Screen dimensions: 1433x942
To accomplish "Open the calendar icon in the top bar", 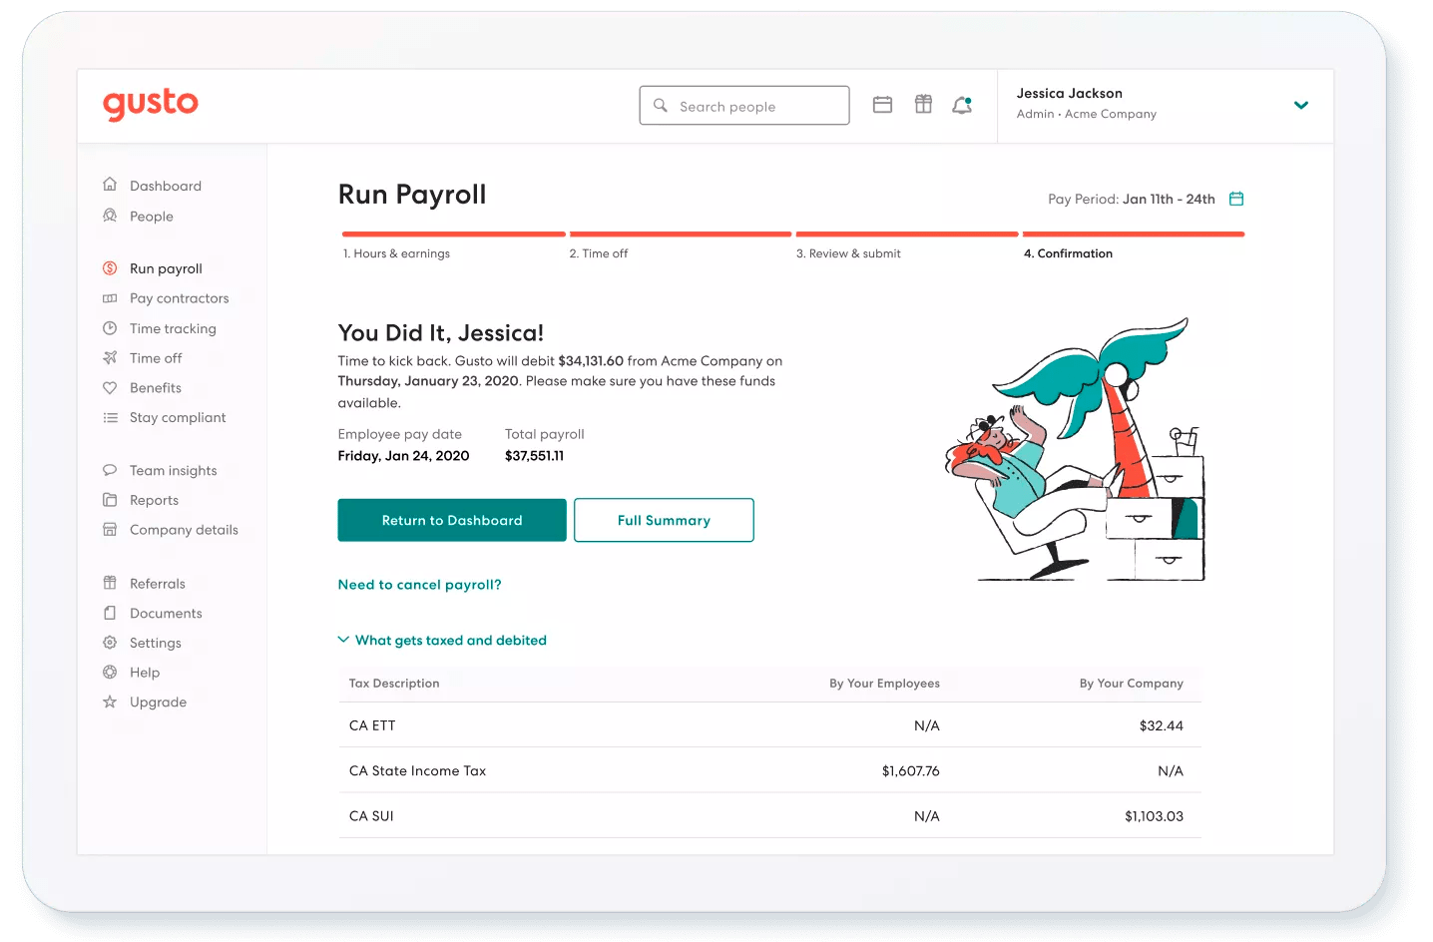I will click(882, 104).
